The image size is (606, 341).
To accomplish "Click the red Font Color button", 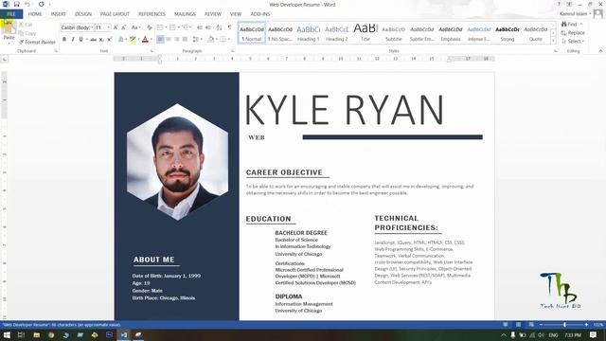I will tap(145, 40).
